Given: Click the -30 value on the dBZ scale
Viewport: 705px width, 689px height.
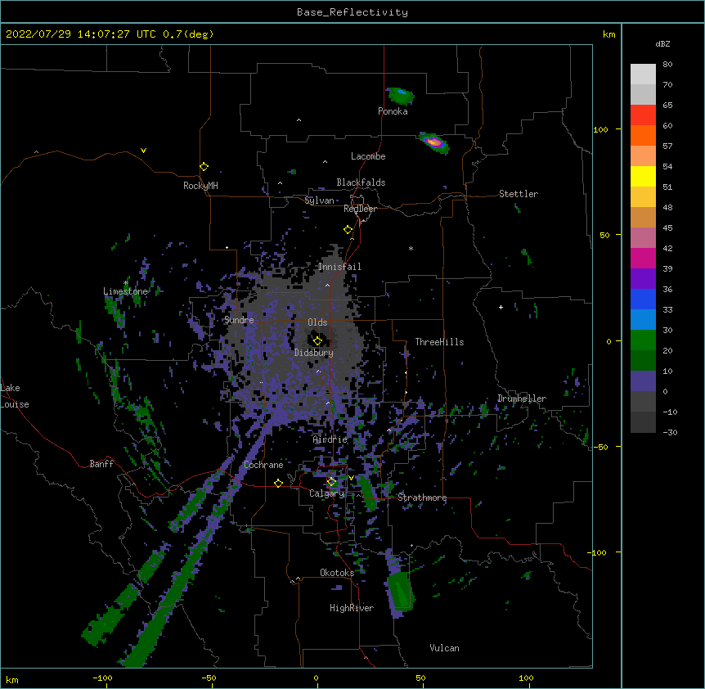Looking at the screenshot, I should pyautogui.click(x=670, y=432).
